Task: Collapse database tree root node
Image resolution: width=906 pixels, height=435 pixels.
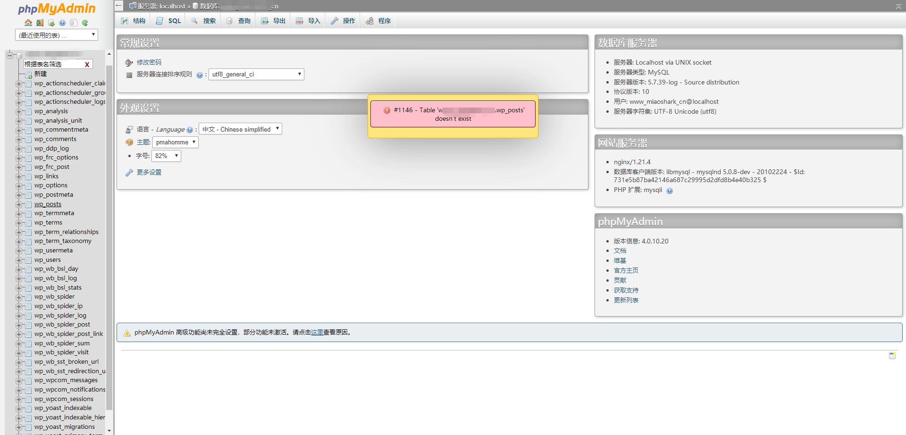Action: click(x=10, y=56)
